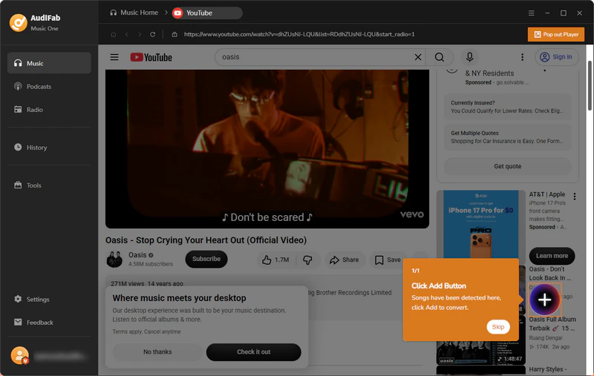Click Get quote on sponsored ad
This screenshot has height=376, width=594.
pyautogui.click(x=507, y=166)
